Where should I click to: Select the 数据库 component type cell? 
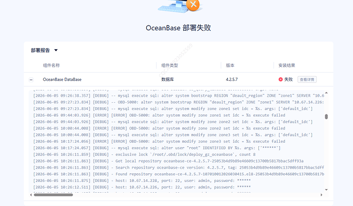point(167,79)
